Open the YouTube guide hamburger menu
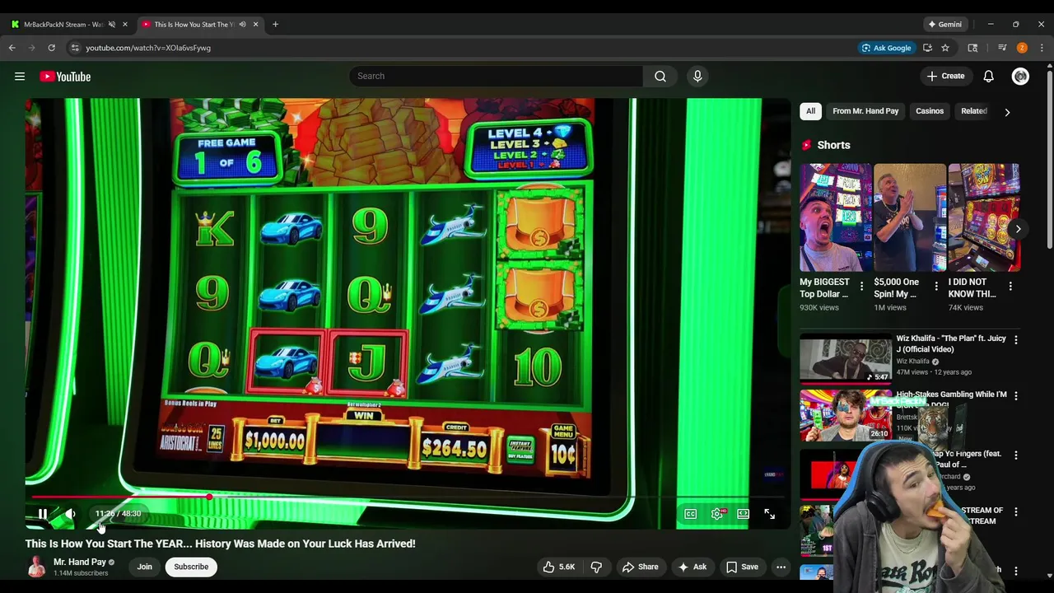The height and width of the screenshot is (593, 1054). tap(20, 77)
